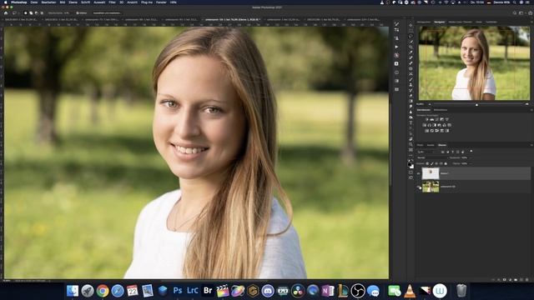Open the Fläche fill dropdown arrow

click(x=471, y=163)
